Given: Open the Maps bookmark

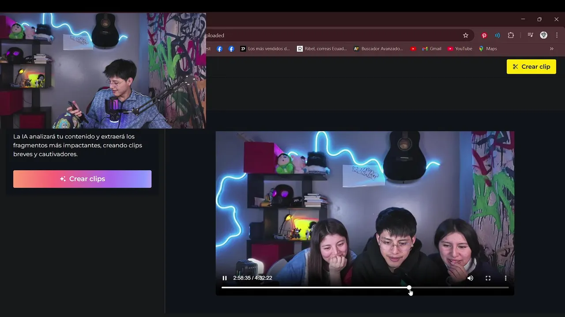Looking at the screenshot, I should 488,49.
